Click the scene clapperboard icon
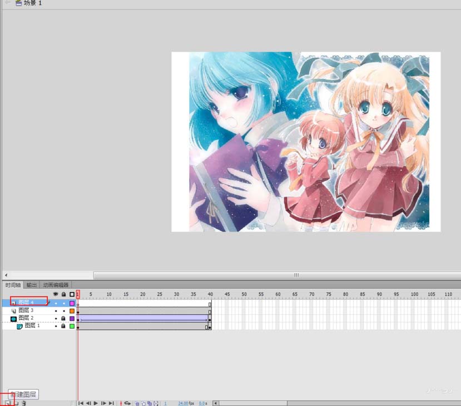The height and width of the screenshot is (406, 461). tap(18, 3)
